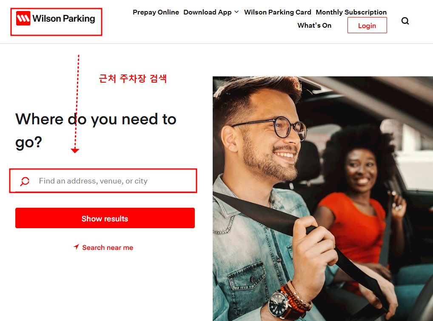
Task: Open Wilson Parking Card page
Action: click(277, 12)
